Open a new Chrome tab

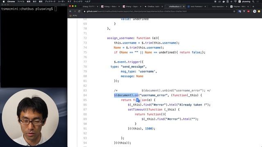(x=253, y=7)
